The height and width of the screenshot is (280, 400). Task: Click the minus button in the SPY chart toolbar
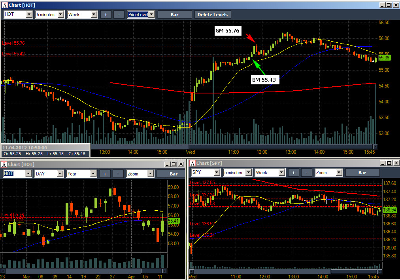[306, 173]
